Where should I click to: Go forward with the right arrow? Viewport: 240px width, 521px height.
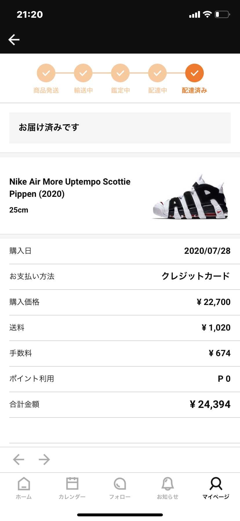pyautogui.click(x=44, y=459)
